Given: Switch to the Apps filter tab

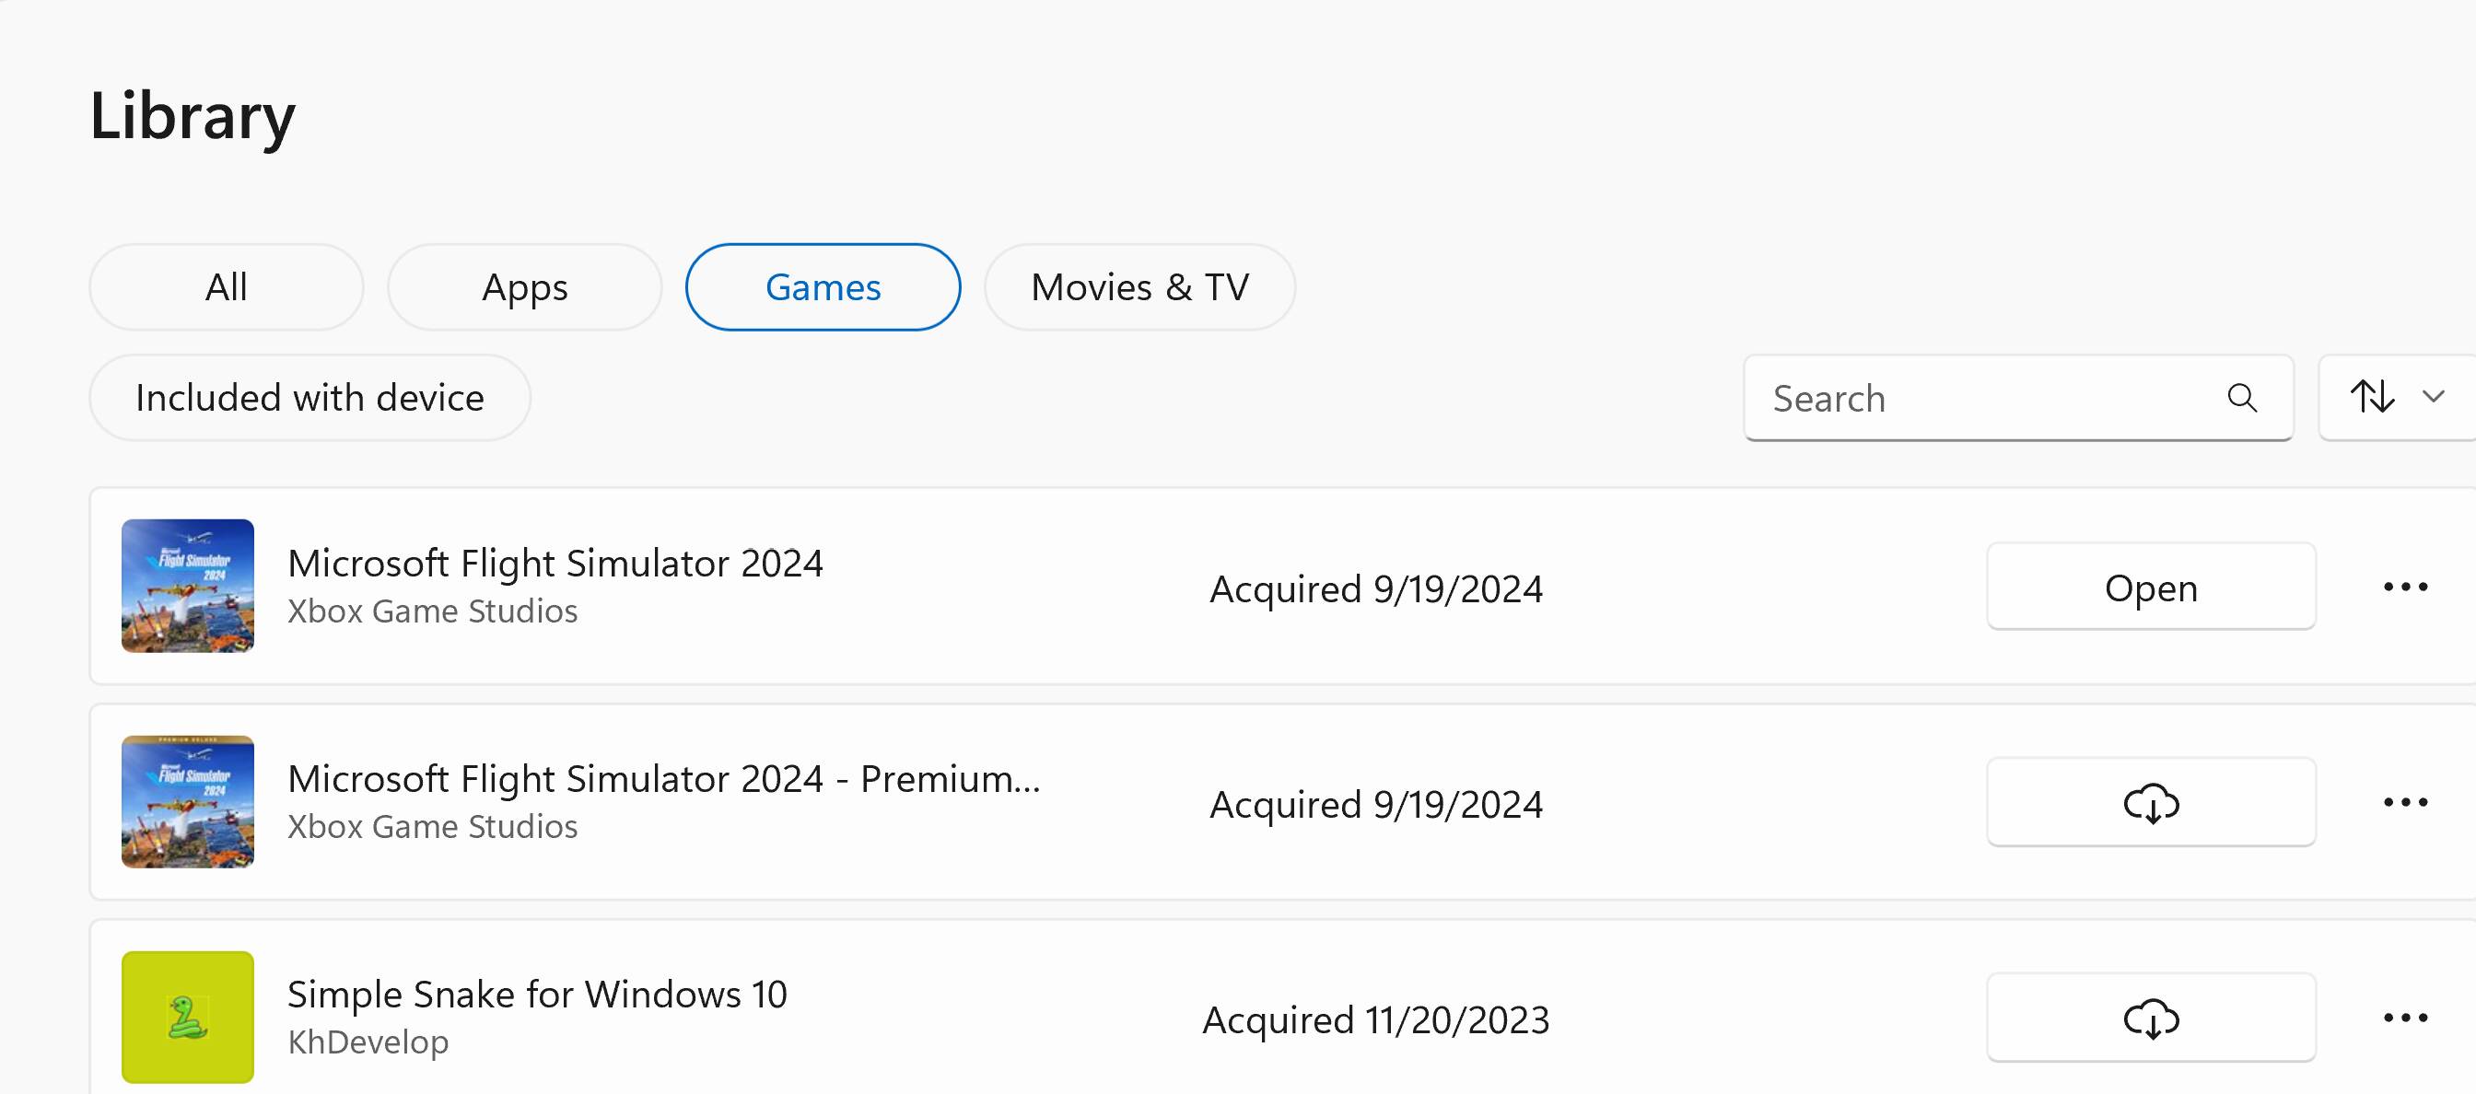Looking at the screenshot, I should [525, 287].
